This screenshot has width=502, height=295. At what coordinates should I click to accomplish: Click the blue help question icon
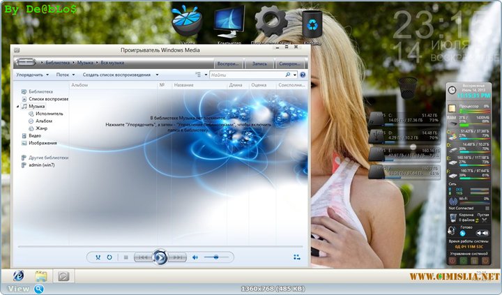[x=304, y=75]
